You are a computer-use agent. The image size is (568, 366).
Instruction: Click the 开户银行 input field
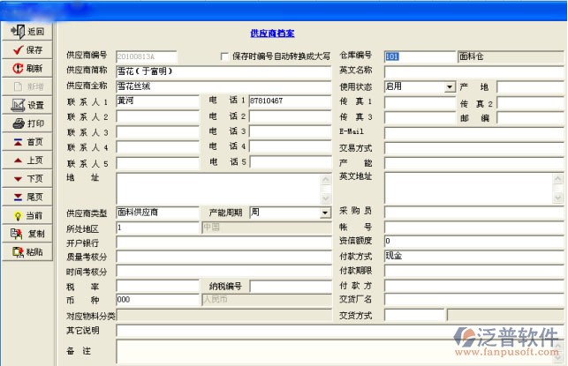(223, 243)
